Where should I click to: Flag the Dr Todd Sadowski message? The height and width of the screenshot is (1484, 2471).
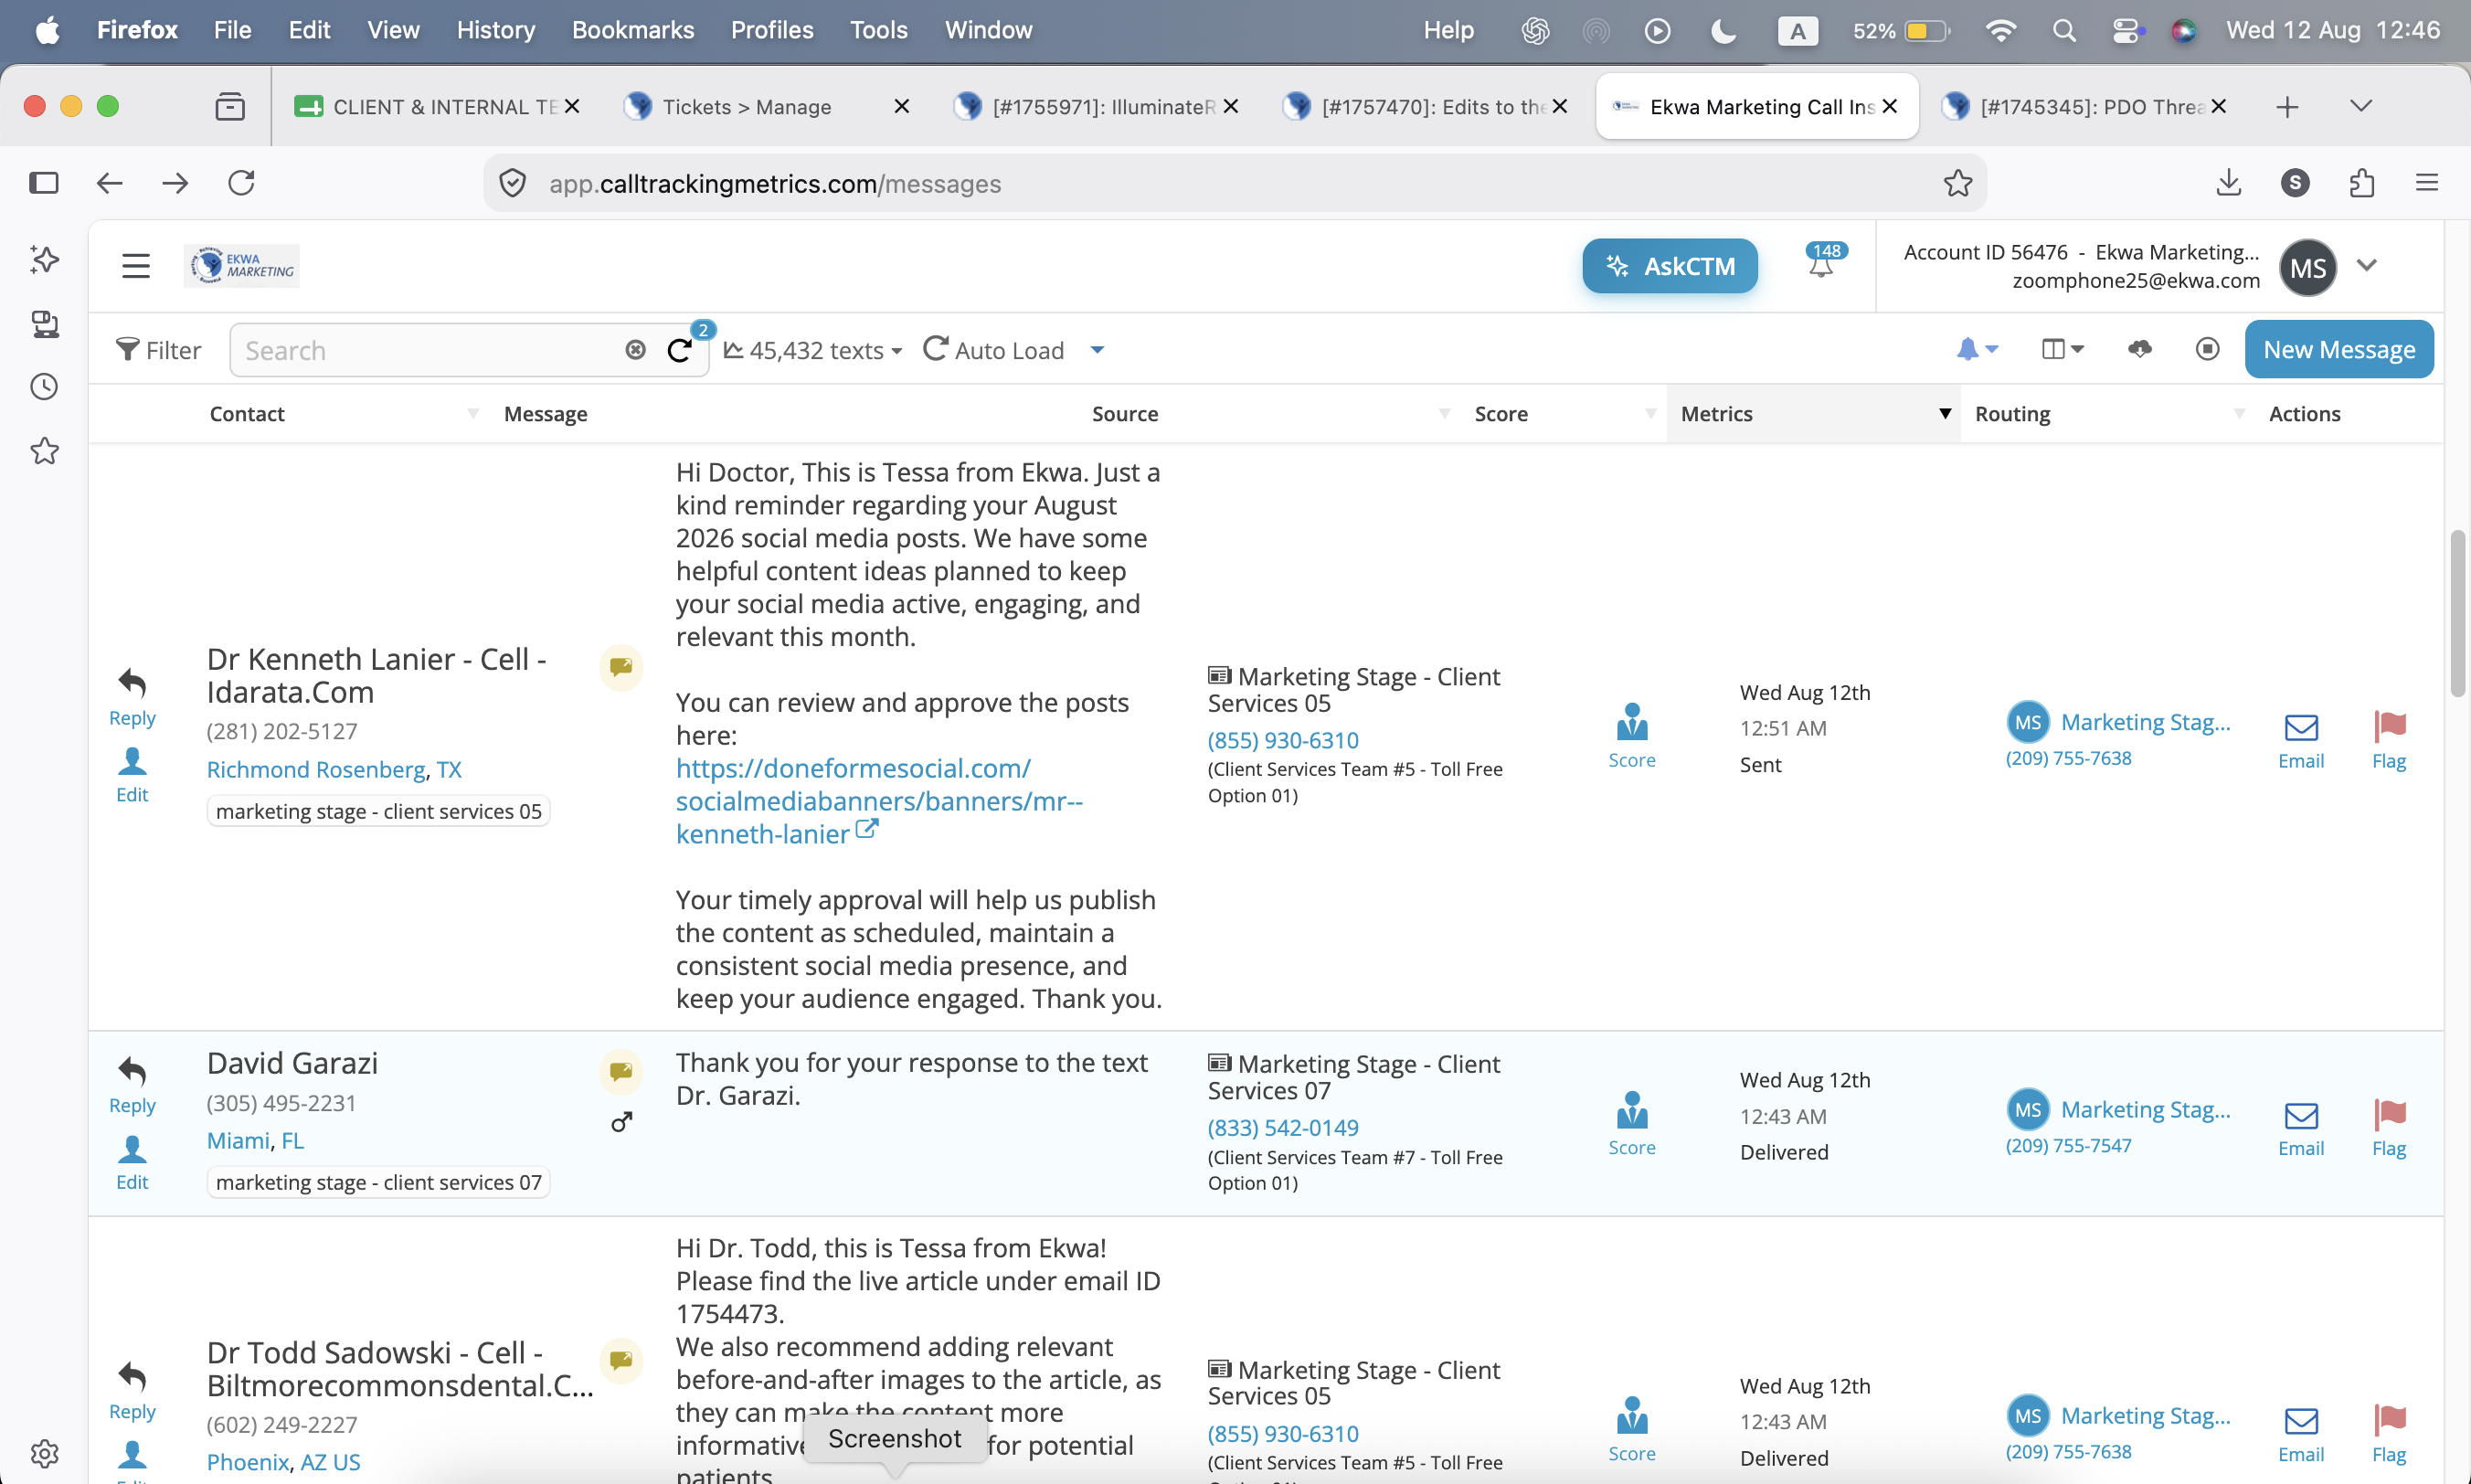point(2389,1435)
